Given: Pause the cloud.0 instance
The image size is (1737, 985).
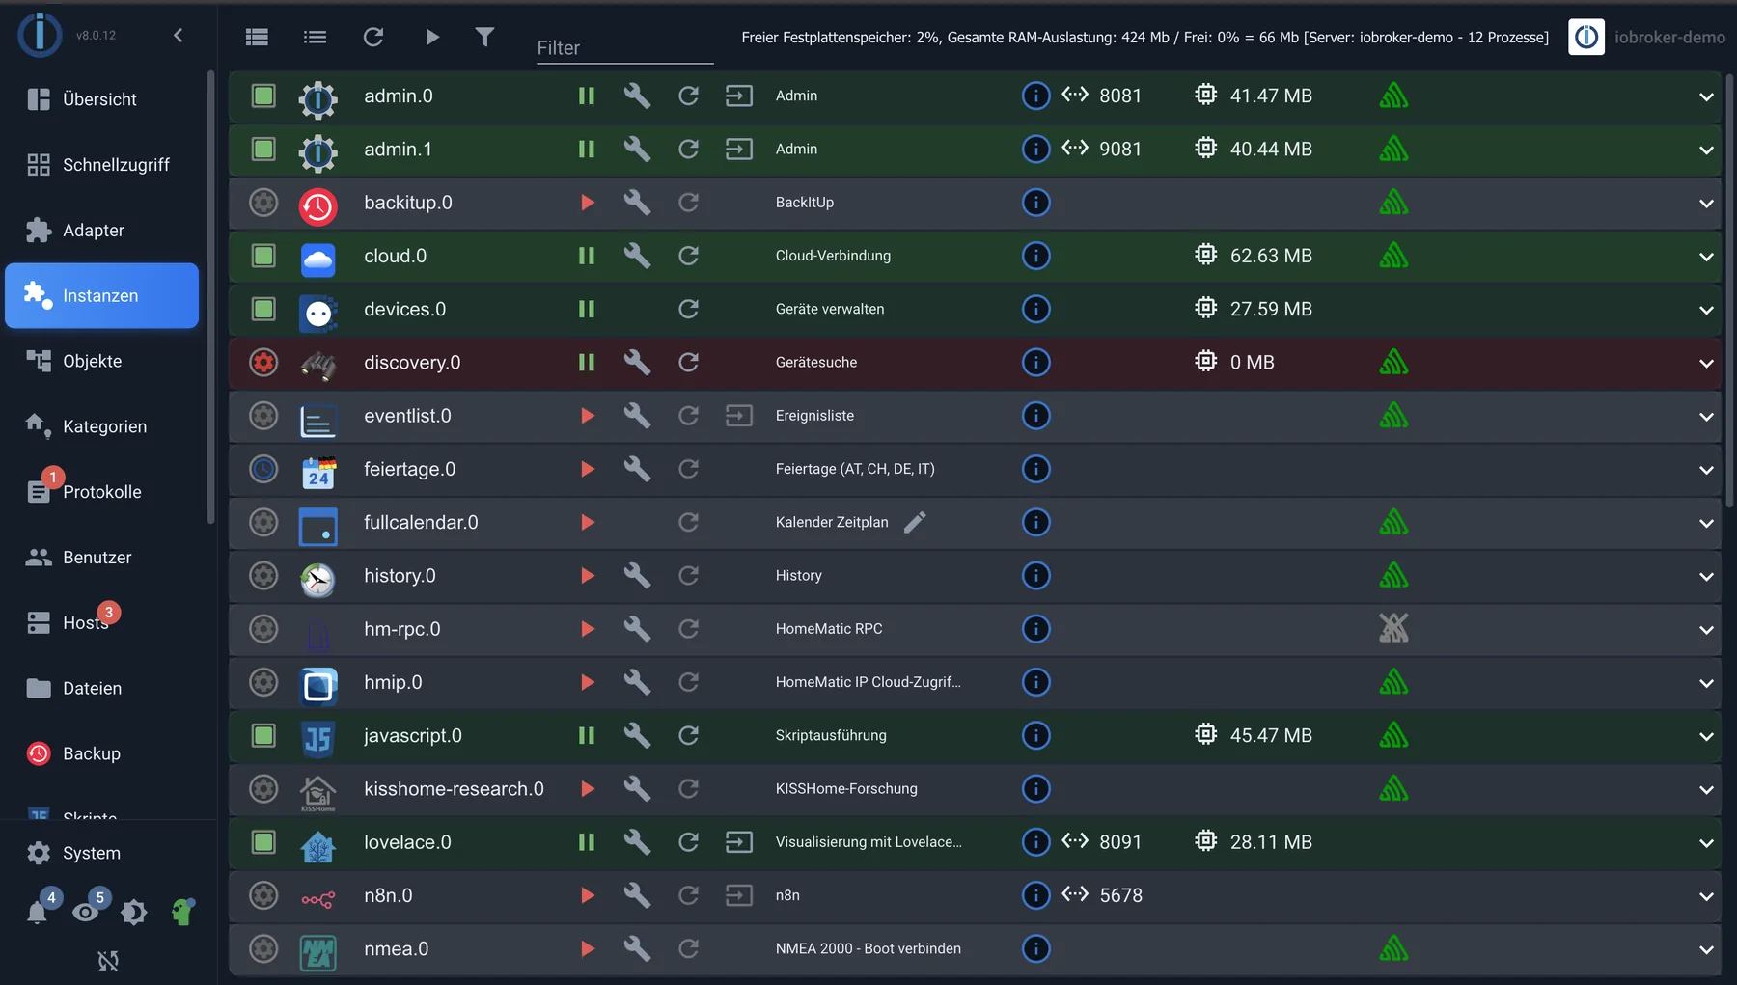Looking at the screenshot, I should click(x=587, y=256).
